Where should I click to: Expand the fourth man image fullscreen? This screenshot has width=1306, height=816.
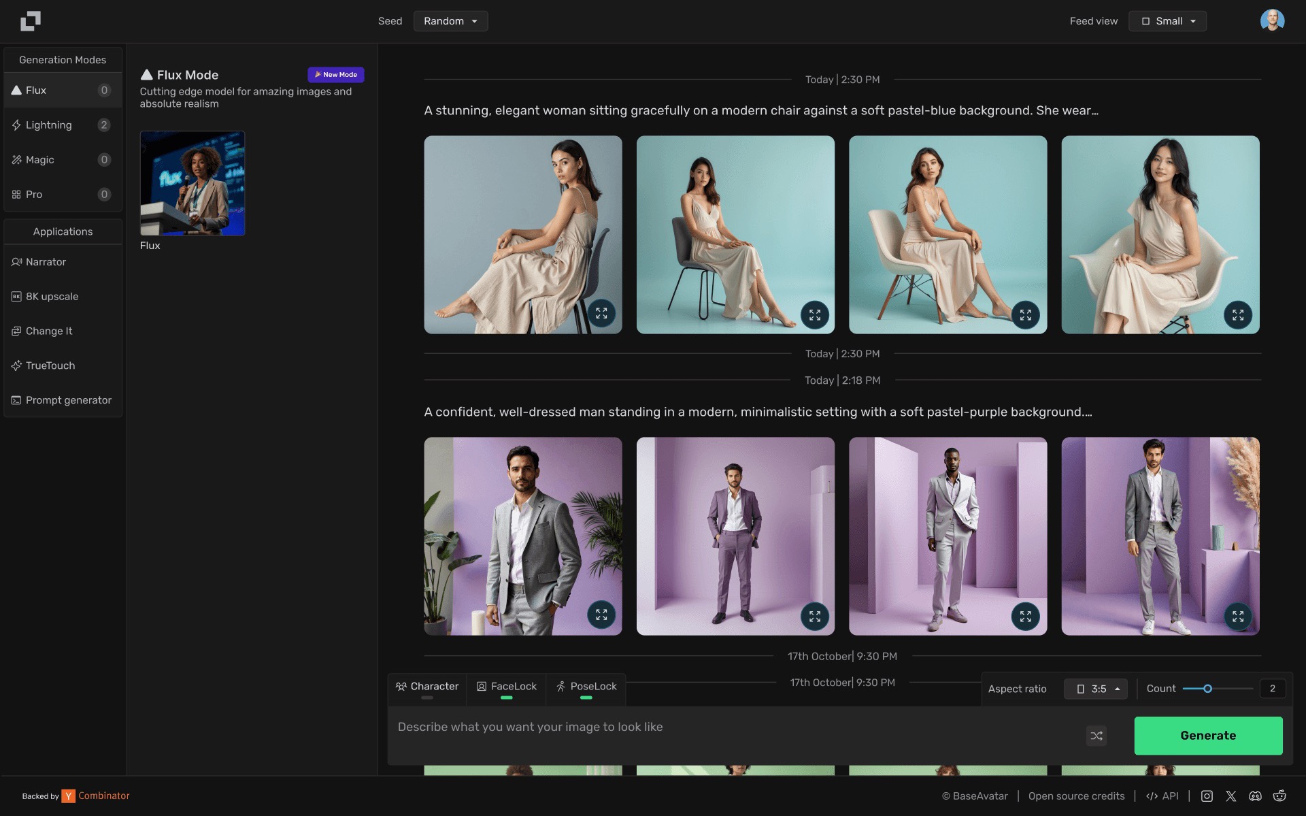(x=1237, y=617)
